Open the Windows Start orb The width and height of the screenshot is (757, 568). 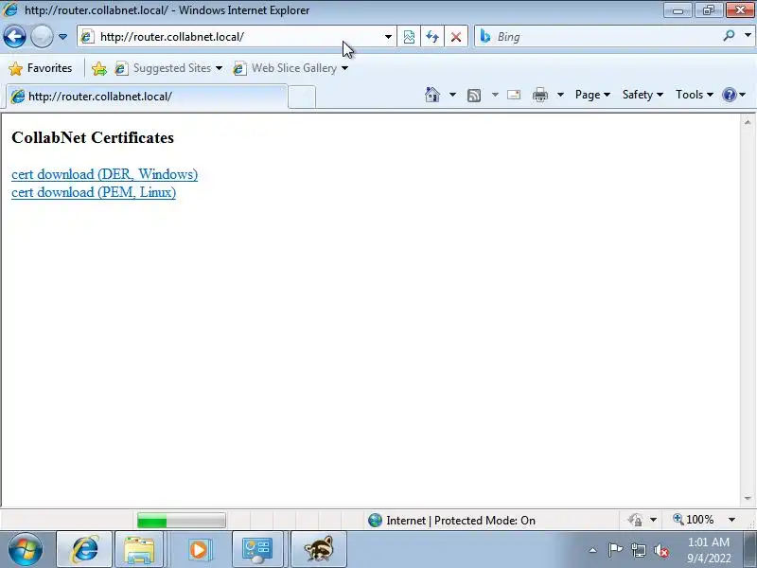[x=26, y=549]
